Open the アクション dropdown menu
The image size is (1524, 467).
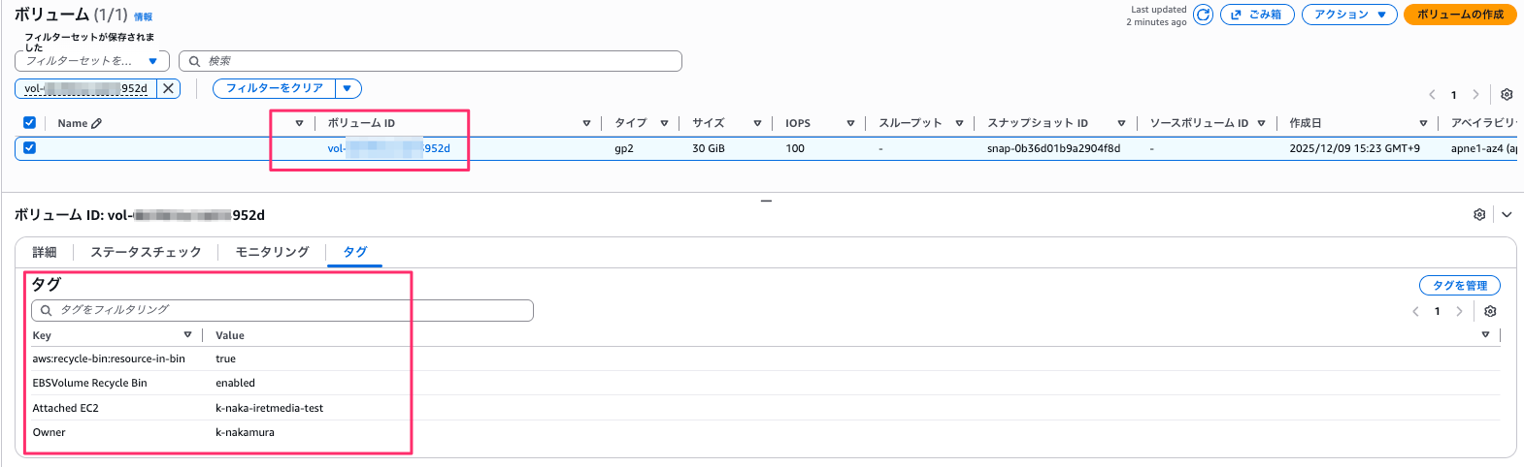tap(1348, 15)
